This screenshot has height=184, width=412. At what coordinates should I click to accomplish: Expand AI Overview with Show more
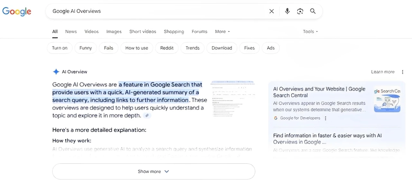coord(154,171)
